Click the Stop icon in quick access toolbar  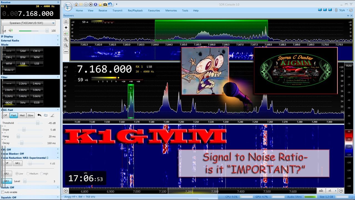point(91,4)
